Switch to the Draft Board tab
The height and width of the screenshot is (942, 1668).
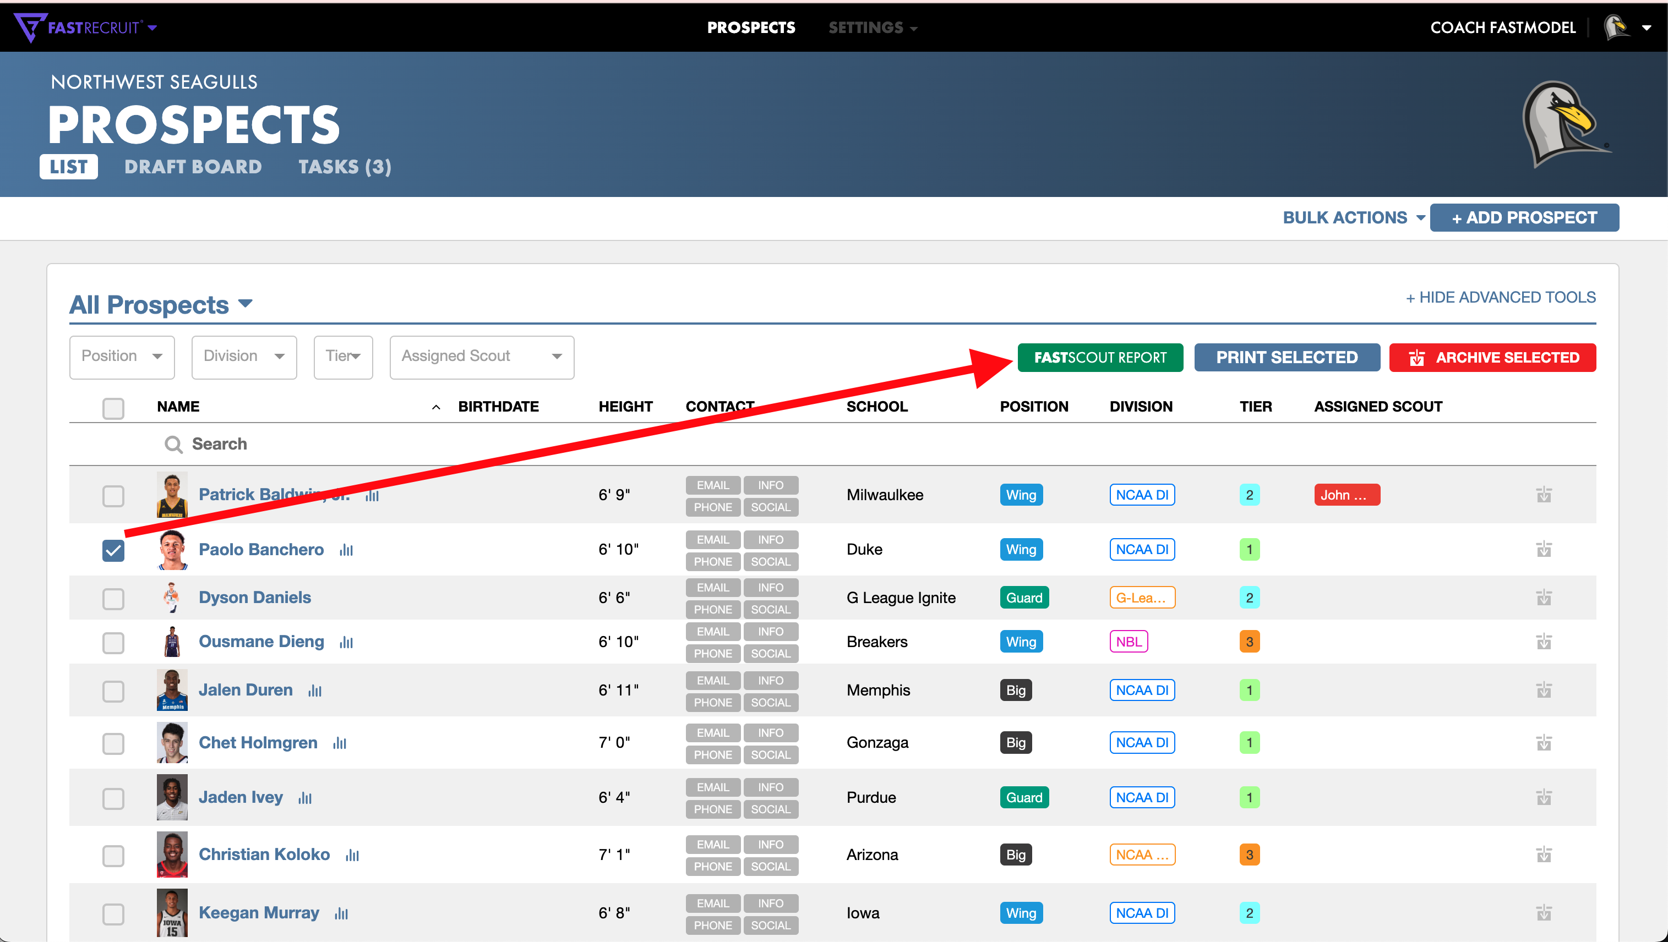193,167
